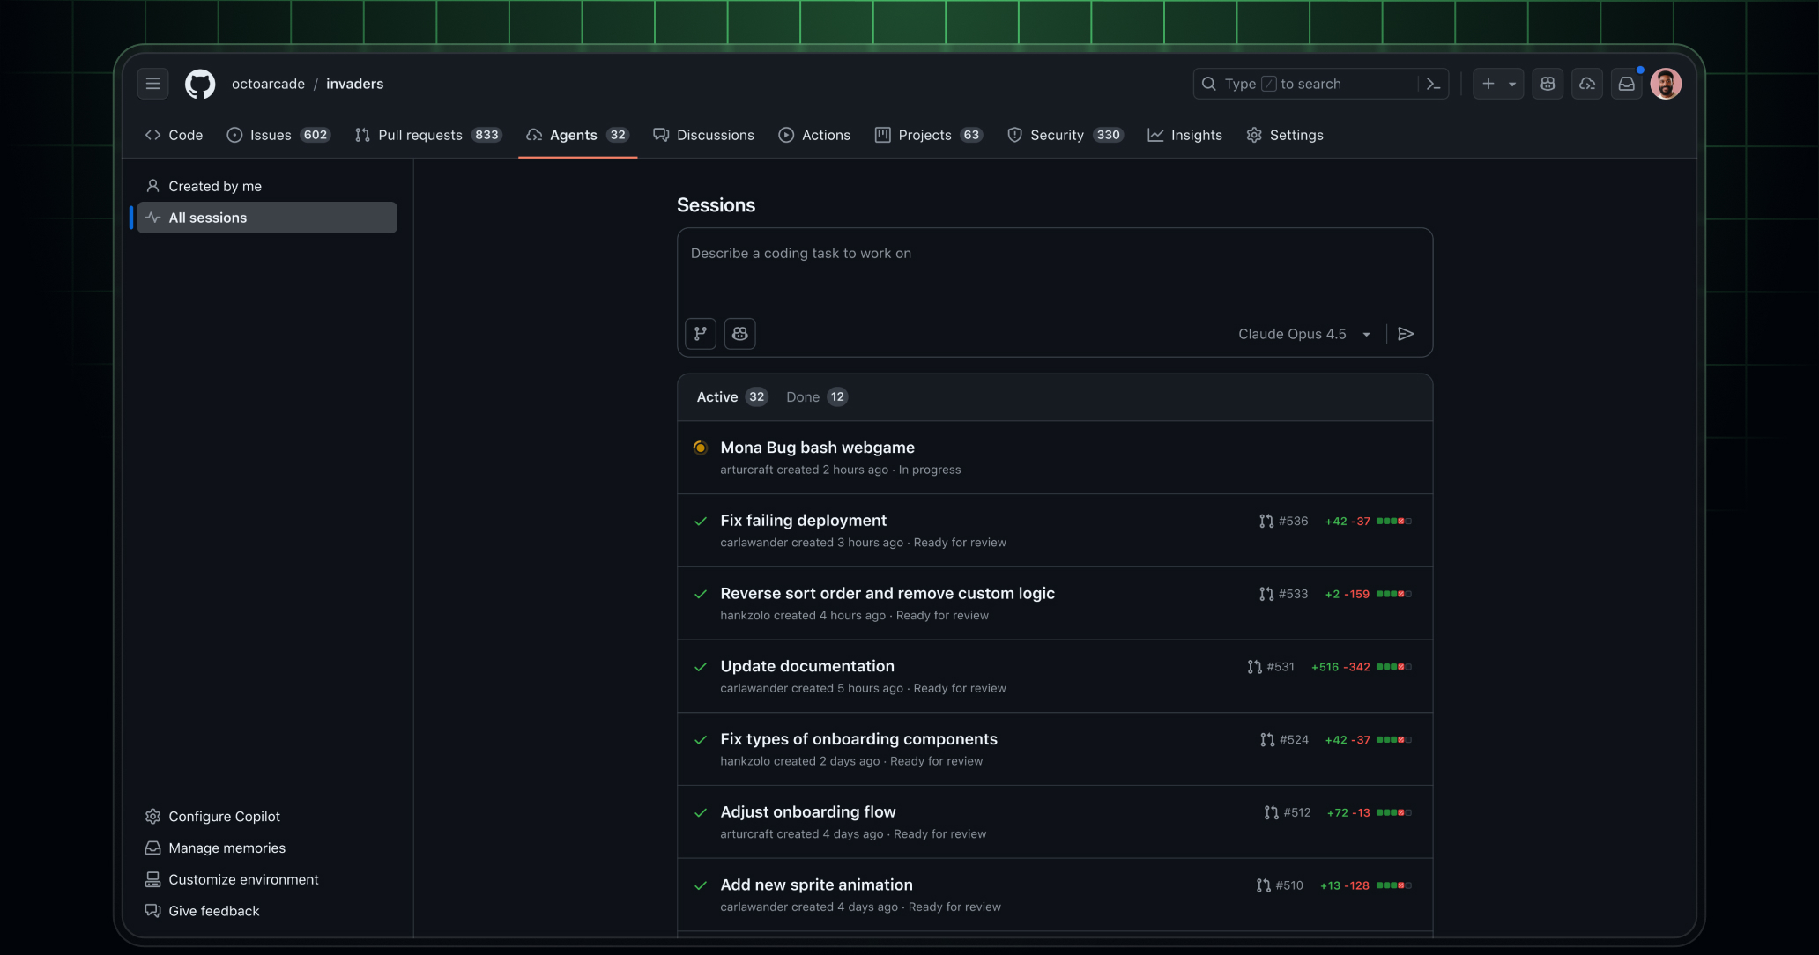Click the pull request icon on #536
Image resolution: width=1819 pixels, height=955 pixels.
click(1265, 521)
